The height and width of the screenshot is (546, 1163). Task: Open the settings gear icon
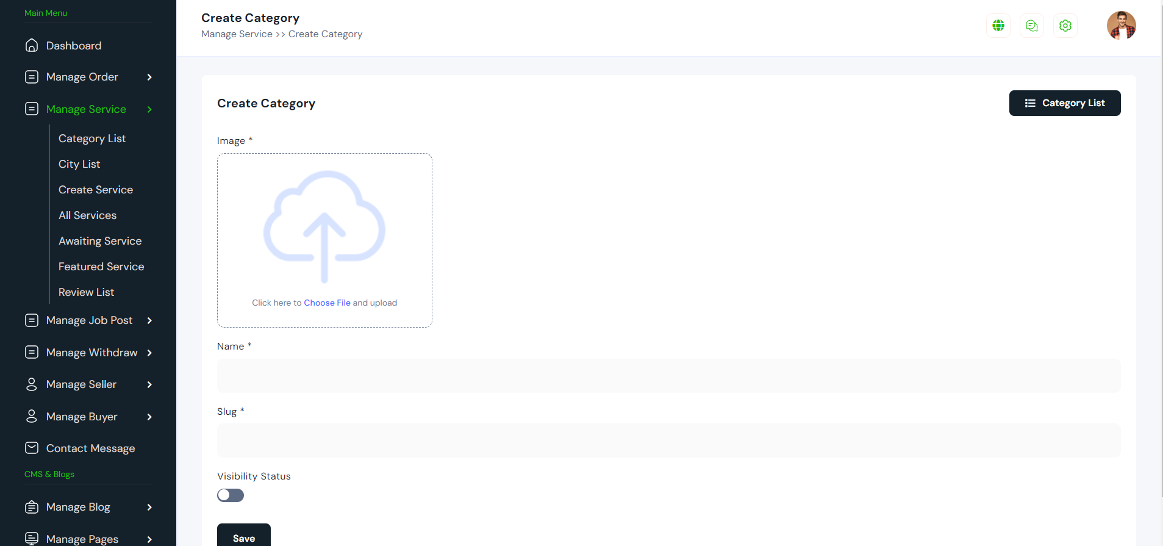point(1065,26)
